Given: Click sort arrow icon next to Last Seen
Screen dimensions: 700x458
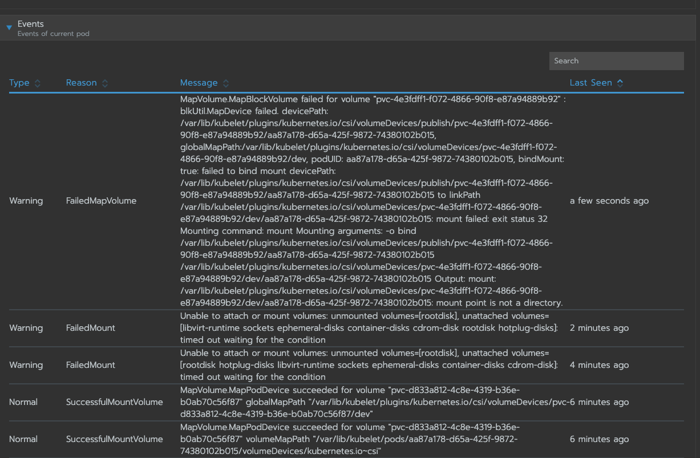Looking at the screenshot, I should (x=620, y=83).
